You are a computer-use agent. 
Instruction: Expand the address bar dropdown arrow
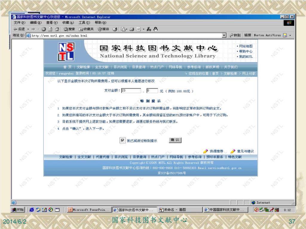(224, 35)
